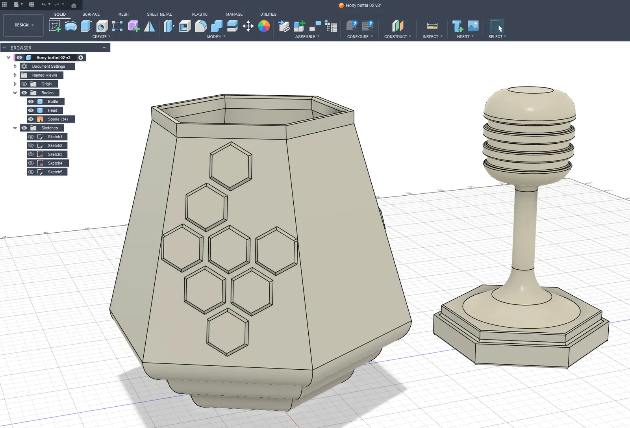Screen dimensions: 630x428
Task: Open the Sheet Metal tab
Action: (x=159, y=14)
